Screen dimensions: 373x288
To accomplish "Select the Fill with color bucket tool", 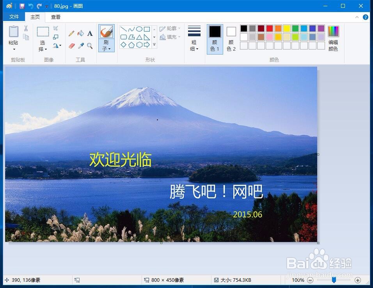I will 81,33.
